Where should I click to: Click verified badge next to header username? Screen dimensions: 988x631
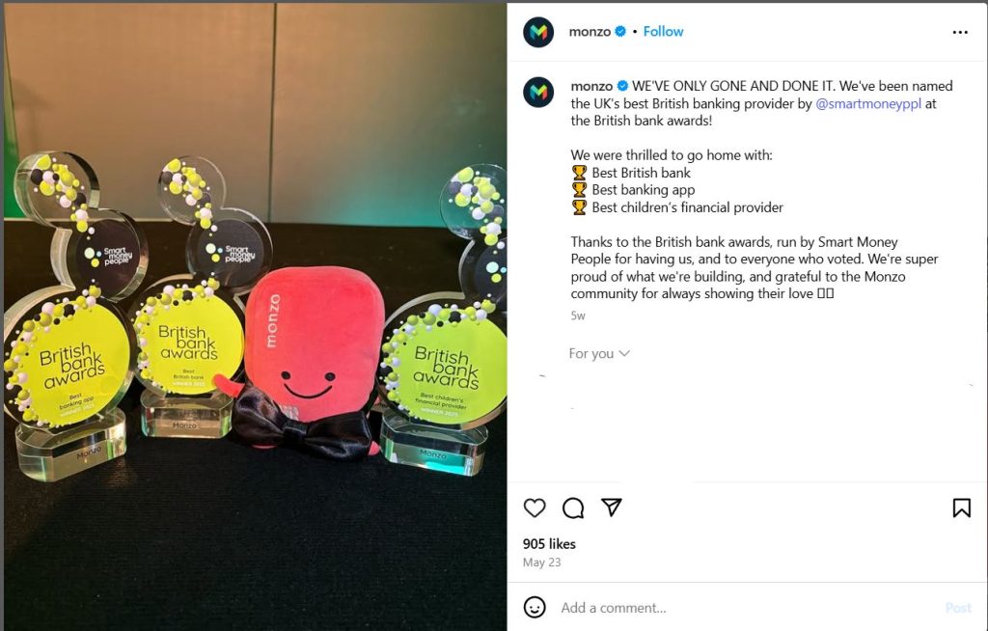tap(620, 32)
